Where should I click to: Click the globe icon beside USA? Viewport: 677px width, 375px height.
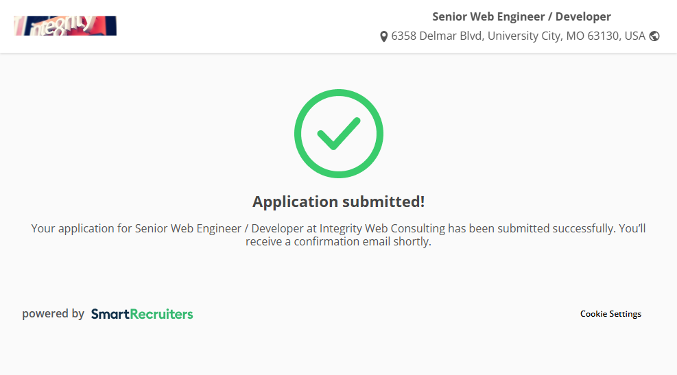pos(654,36)
